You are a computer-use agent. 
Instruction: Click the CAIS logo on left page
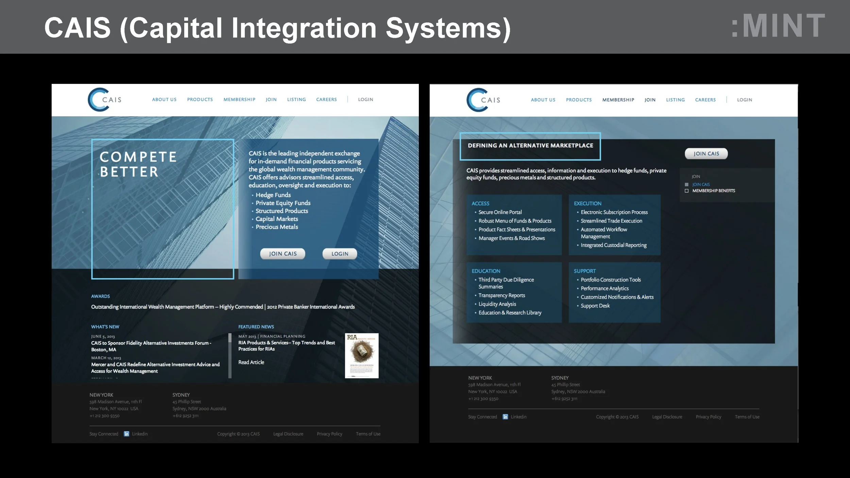pyautogui.click(x=105, y=100)
